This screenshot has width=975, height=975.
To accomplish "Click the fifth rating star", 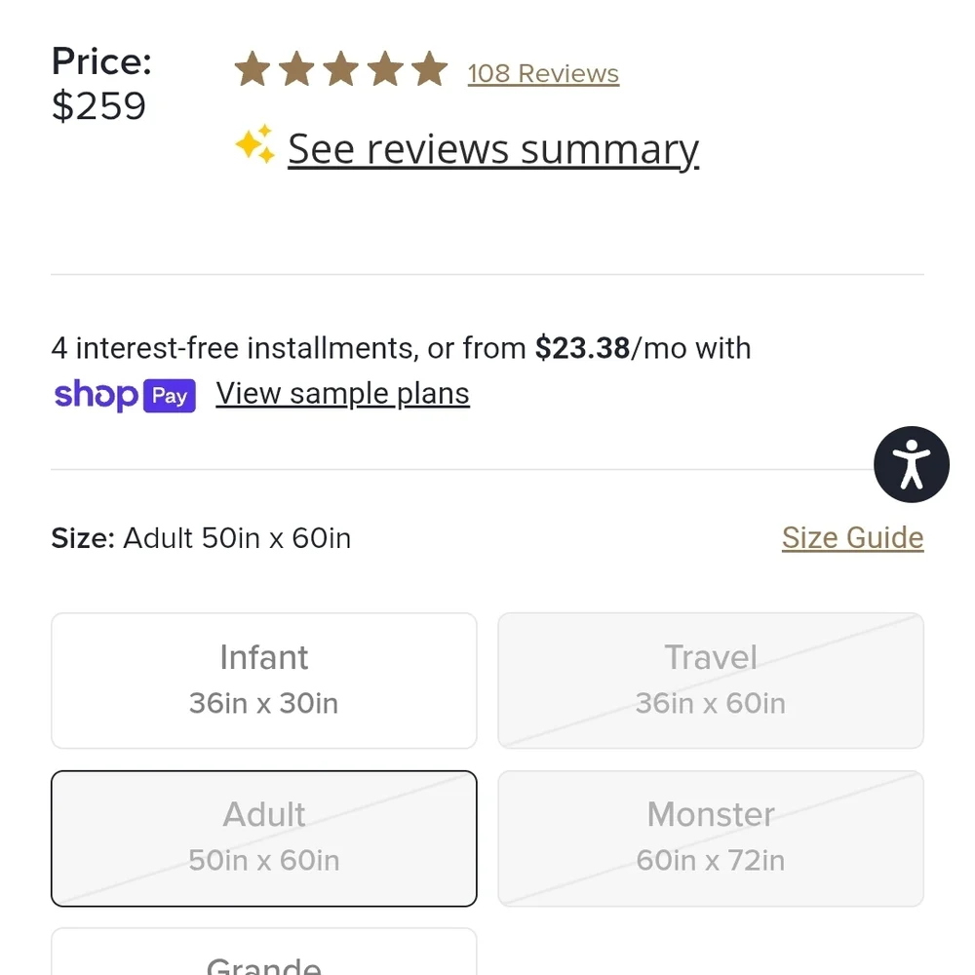I will pyautogui.click(x=430, y=68).
